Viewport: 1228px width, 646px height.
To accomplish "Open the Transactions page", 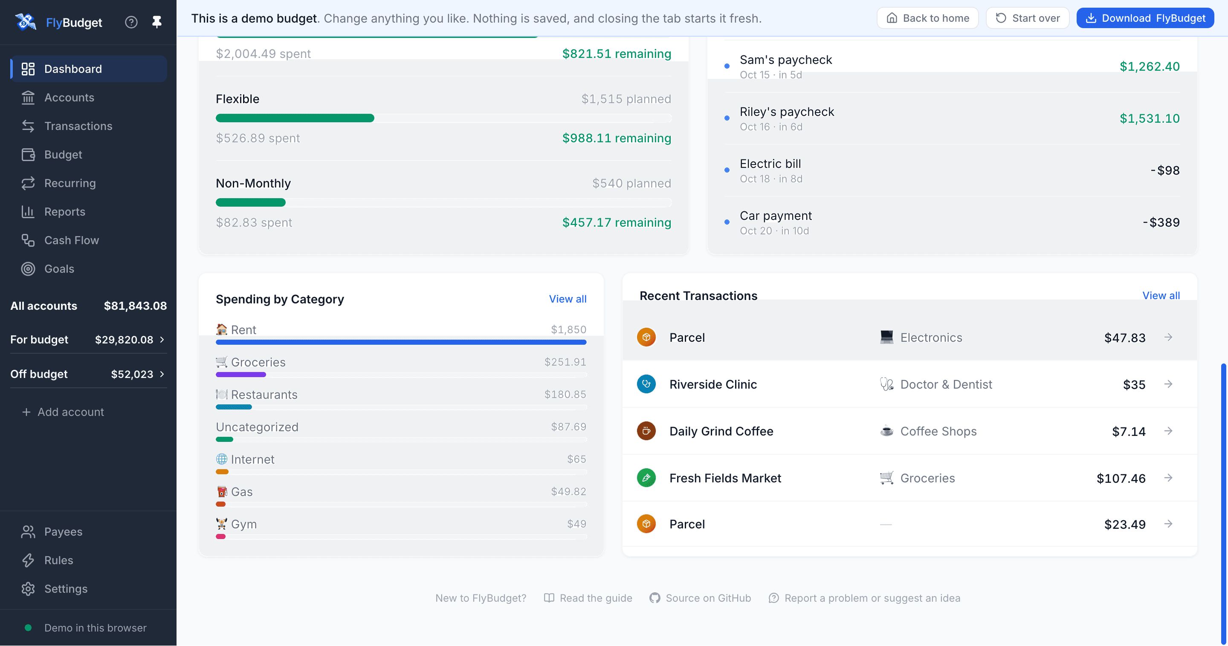I will (x=89, y=126).
